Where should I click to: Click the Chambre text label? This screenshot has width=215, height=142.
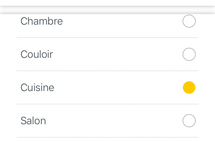click(42, 21)
